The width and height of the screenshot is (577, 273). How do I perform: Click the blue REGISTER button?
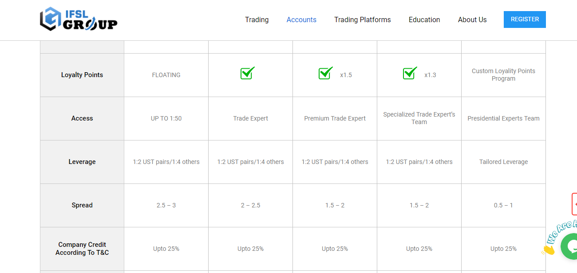pyautogui.click(x=525, y=19)
